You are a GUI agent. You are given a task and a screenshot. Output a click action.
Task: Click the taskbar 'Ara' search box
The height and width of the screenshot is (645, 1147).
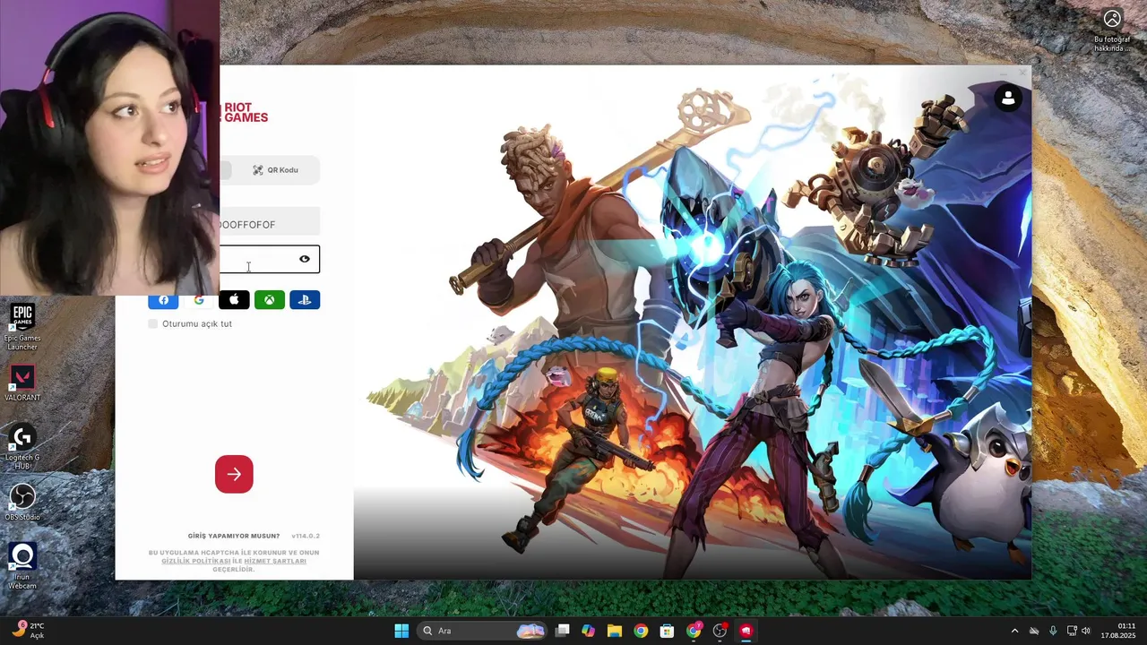484,631
